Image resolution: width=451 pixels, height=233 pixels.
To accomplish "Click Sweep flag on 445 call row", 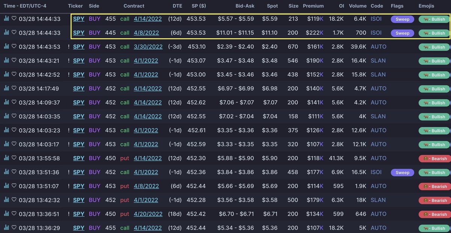I will [403, 33].
